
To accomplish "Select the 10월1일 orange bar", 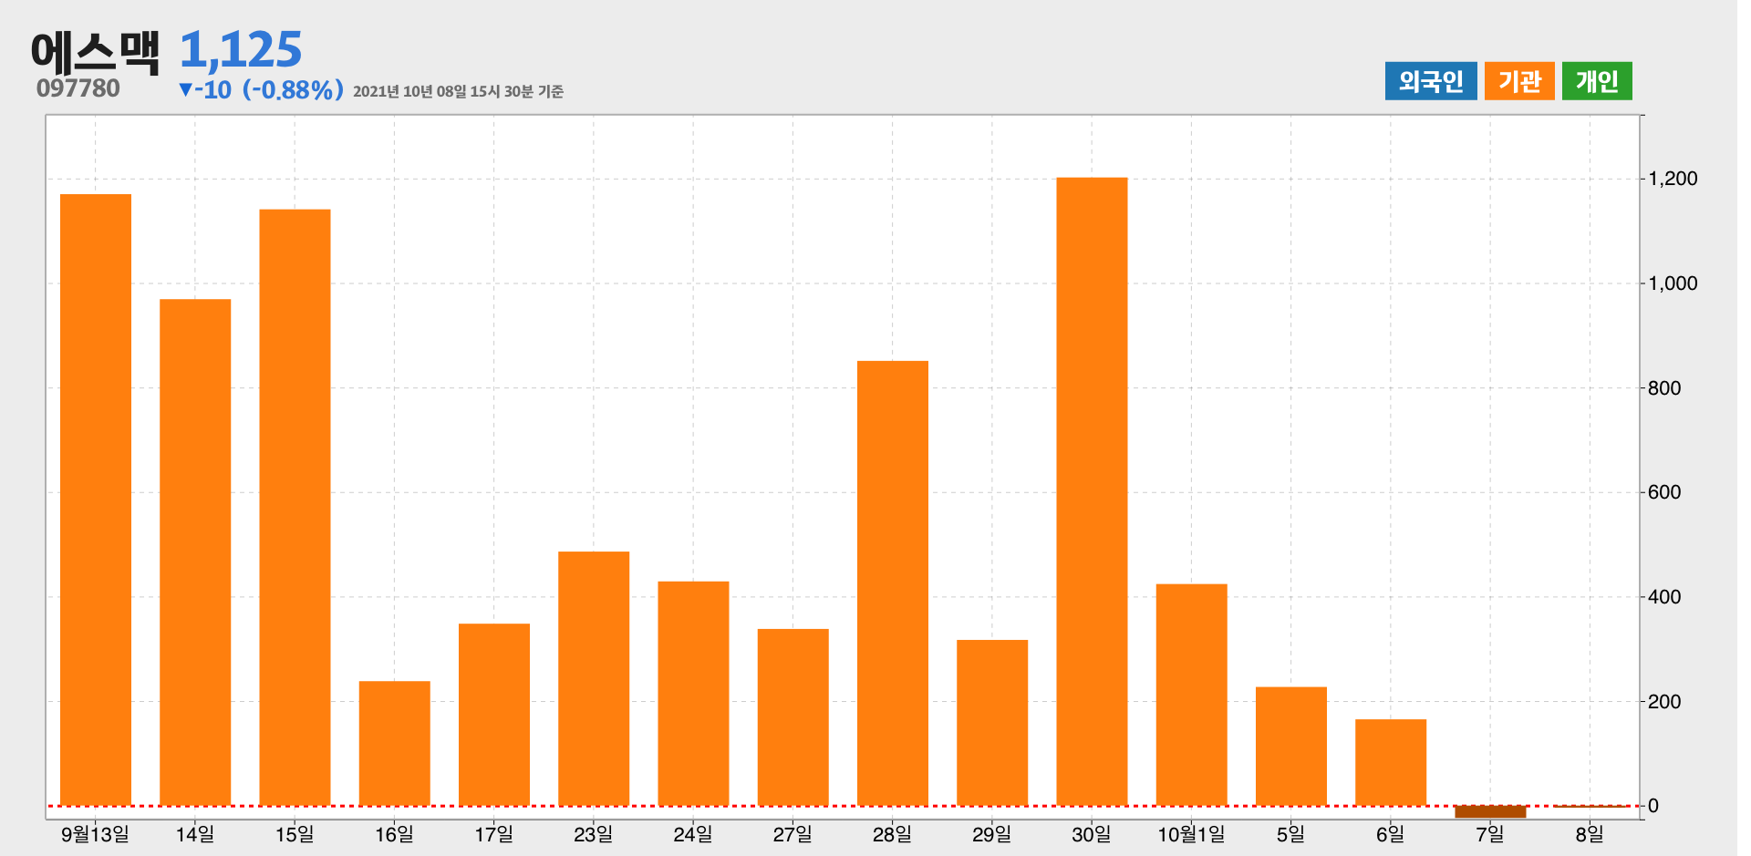I will [x=1191, y=695].
